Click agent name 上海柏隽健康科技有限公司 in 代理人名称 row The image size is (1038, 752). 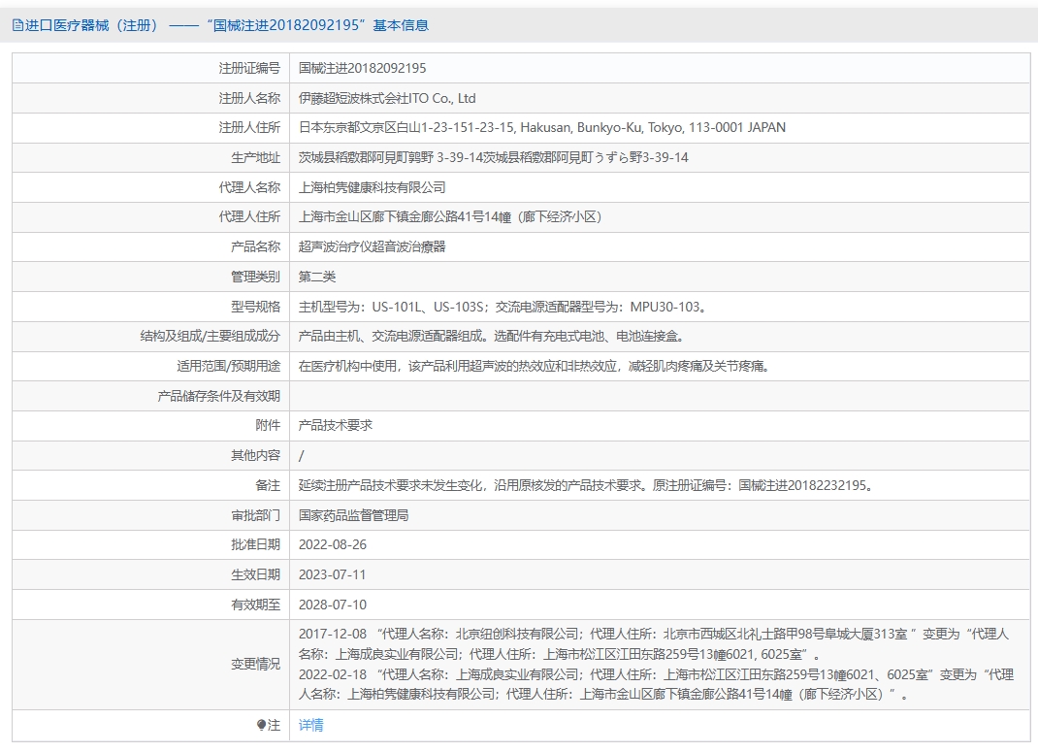point(373,187)
